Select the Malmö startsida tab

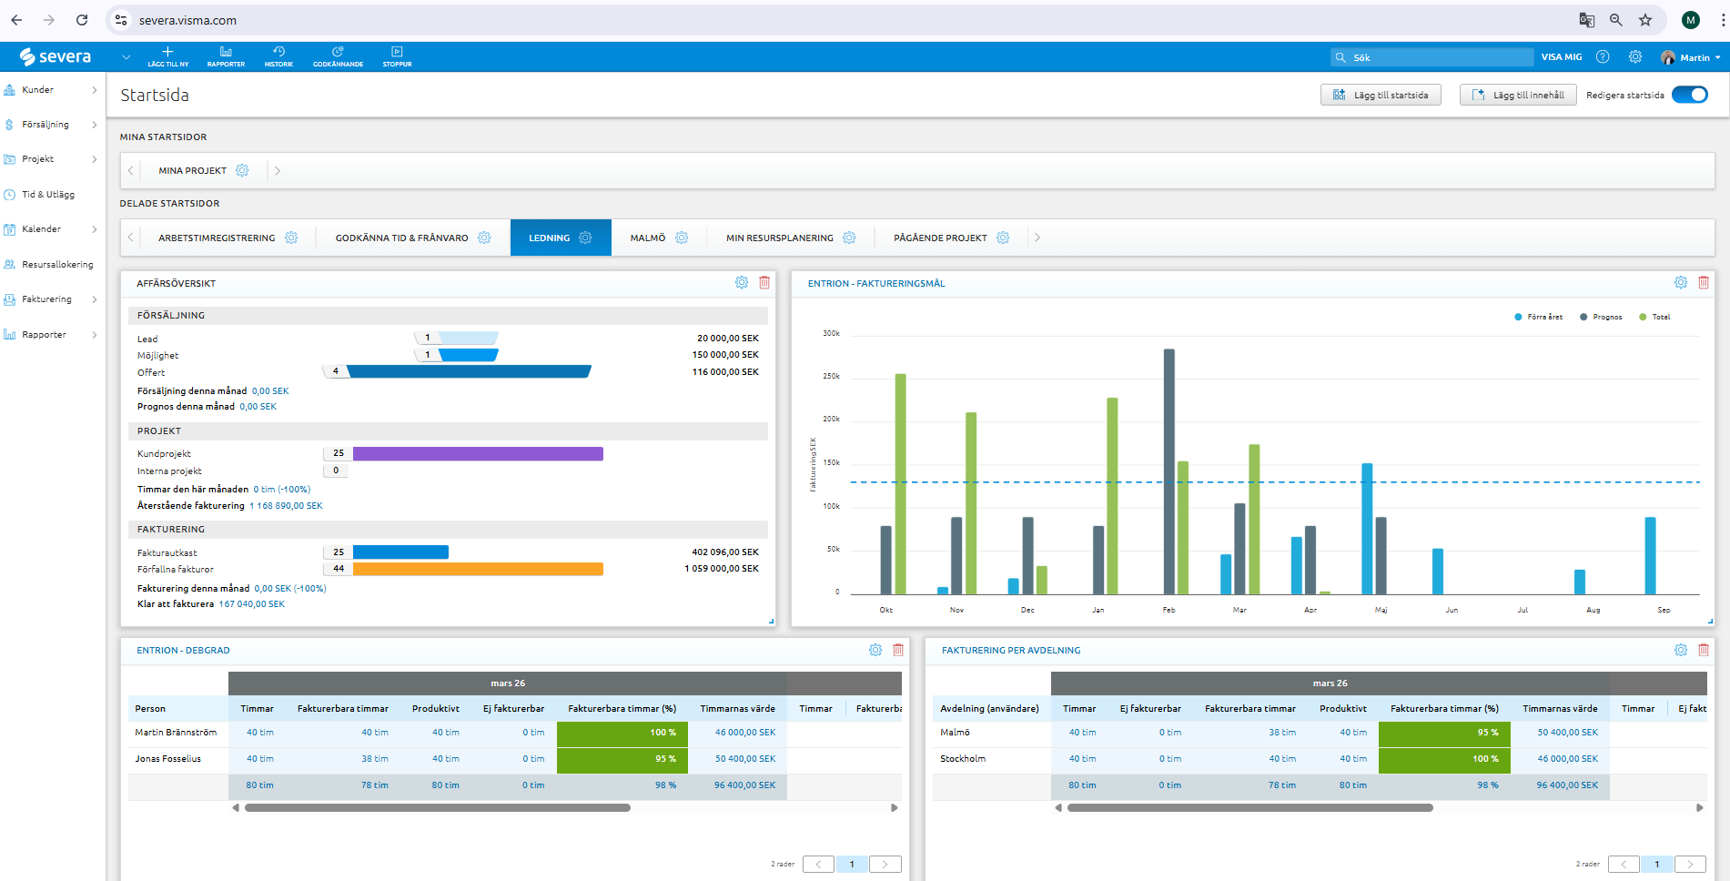pos(648,238)
